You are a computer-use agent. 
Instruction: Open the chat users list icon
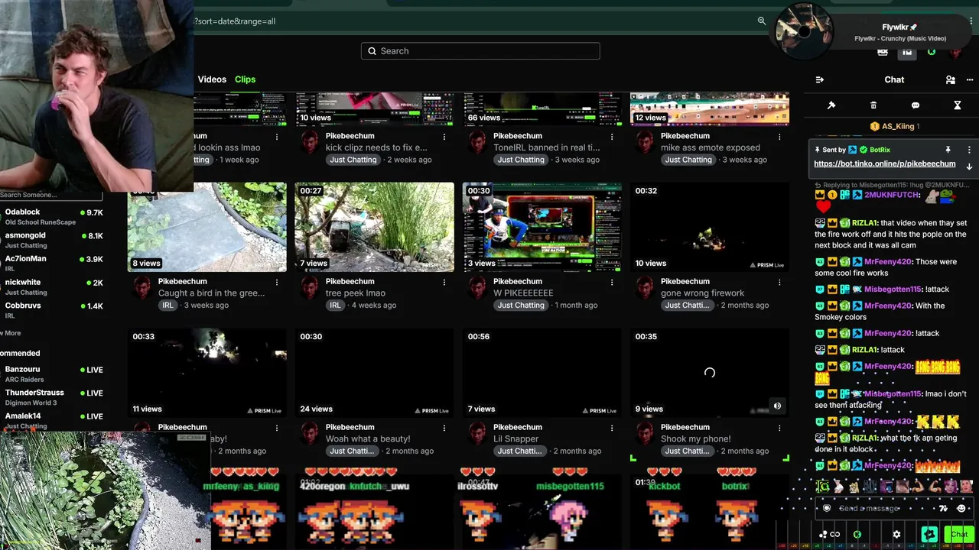950,79
